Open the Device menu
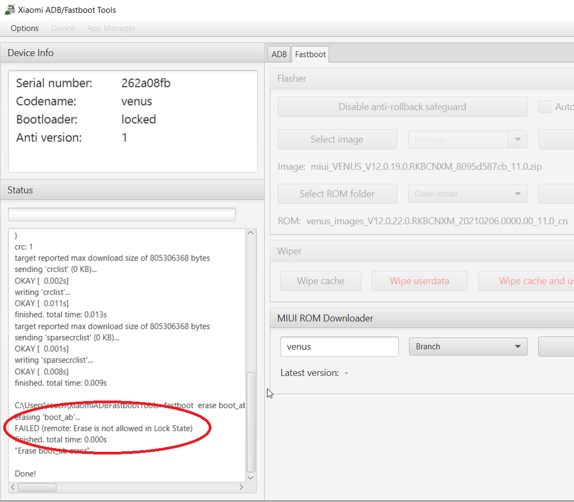Screen dimensions: 574x502 click(x=63, y=28)
